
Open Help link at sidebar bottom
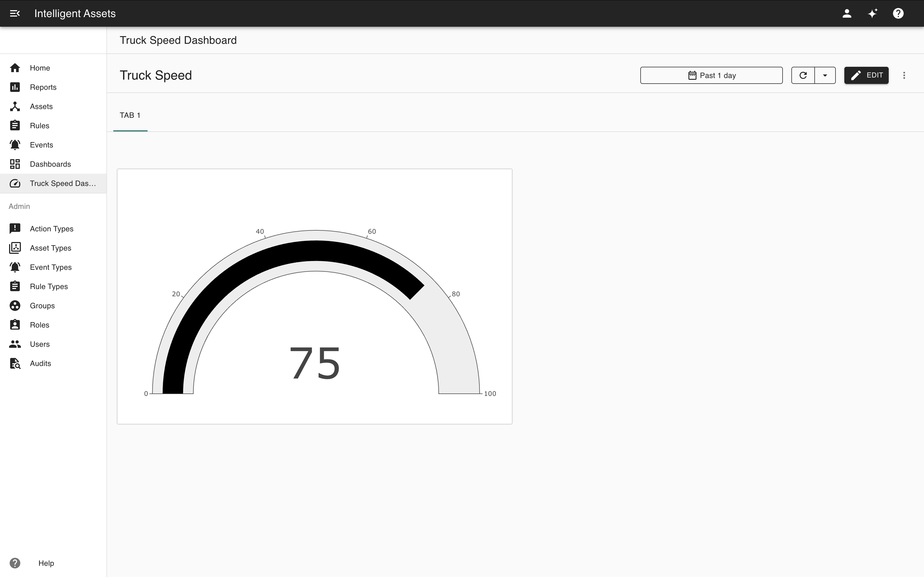pyautogui.click(x=46, y=563)
